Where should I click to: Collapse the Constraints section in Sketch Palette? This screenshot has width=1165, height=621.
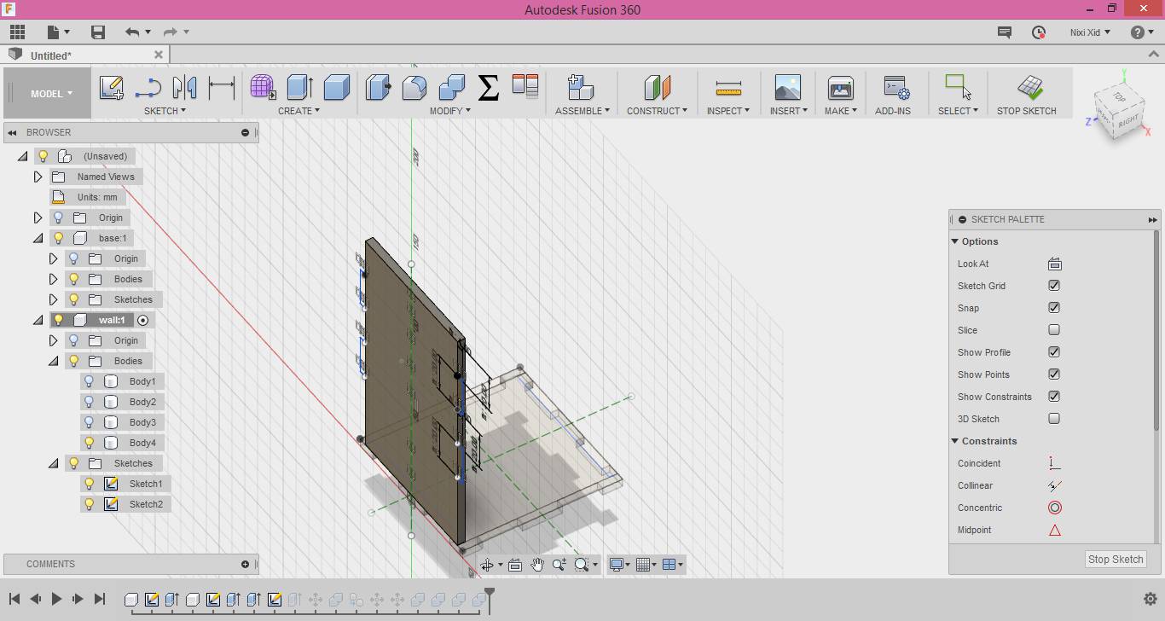point(955,441)
